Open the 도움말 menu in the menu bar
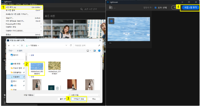Screen dimensions: 200x106 click(34, 4)
